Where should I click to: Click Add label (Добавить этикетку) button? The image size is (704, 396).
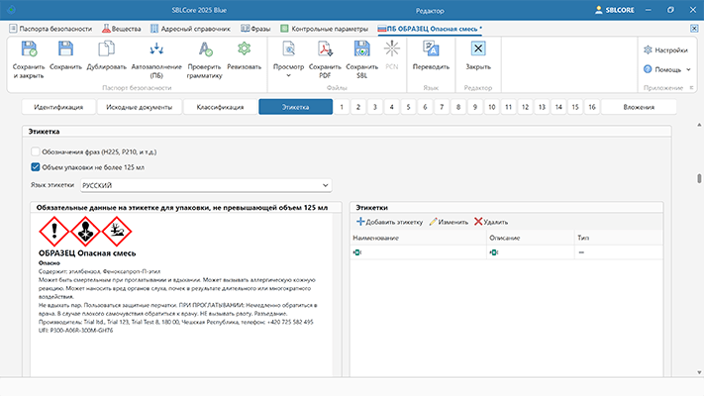click(x=389, y=222)
